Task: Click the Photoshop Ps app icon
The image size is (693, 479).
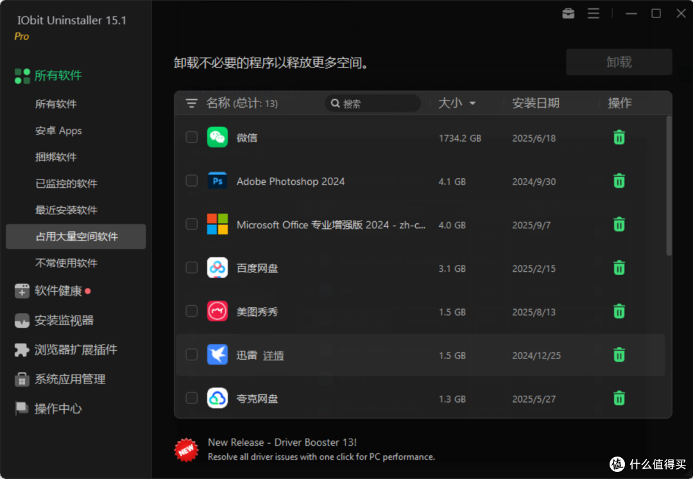Action: 218,181
